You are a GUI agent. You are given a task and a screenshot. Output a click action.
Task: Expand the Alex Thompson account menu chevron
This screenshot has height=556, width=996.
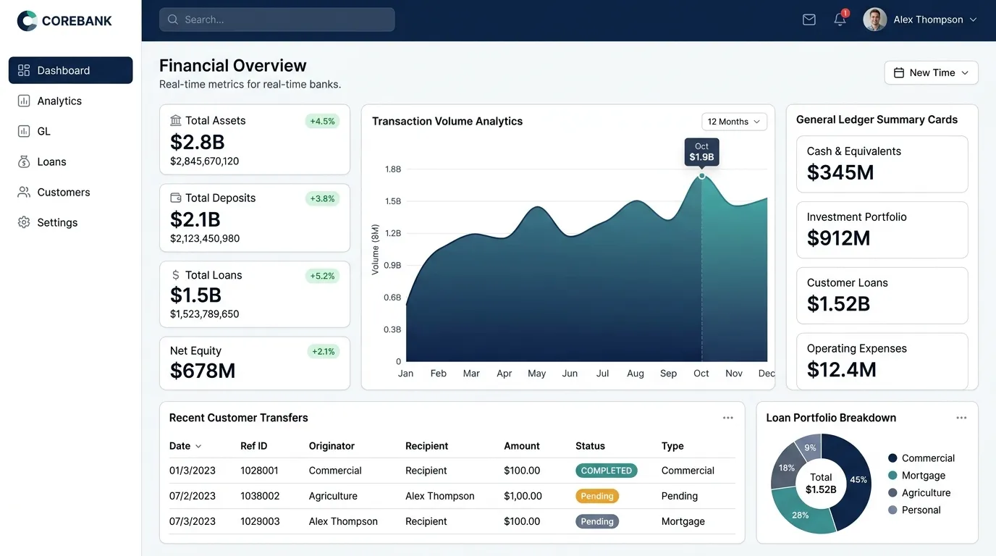coord(973,20)
